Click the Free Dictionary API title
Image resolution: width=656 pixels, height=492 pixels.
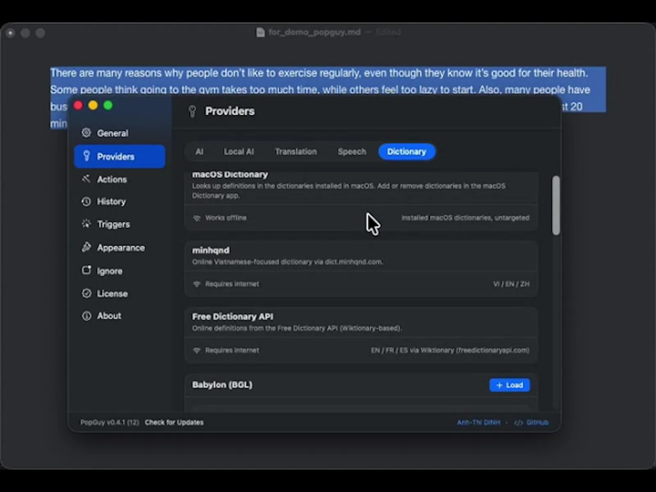point(232,317)
